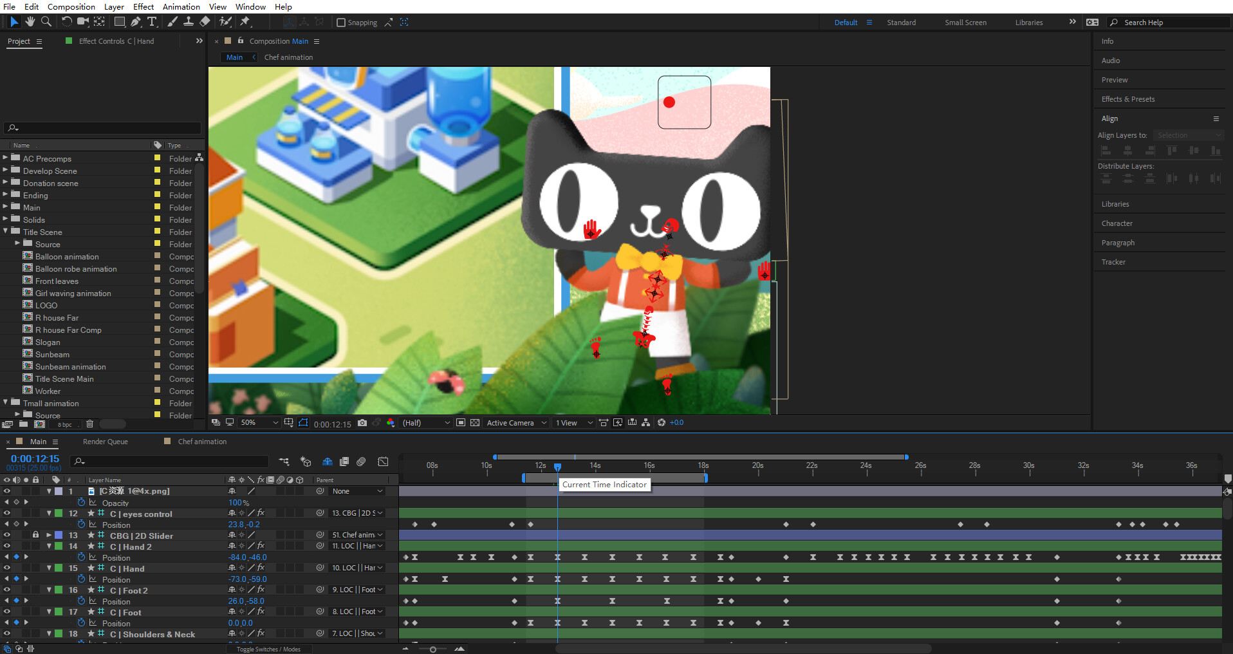Select the Pen tool
1233x654 pixels.
coord(136,22)
